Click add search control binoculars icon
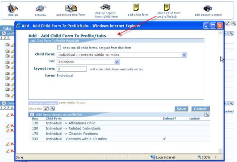237x162 pixels. (208, 9)
